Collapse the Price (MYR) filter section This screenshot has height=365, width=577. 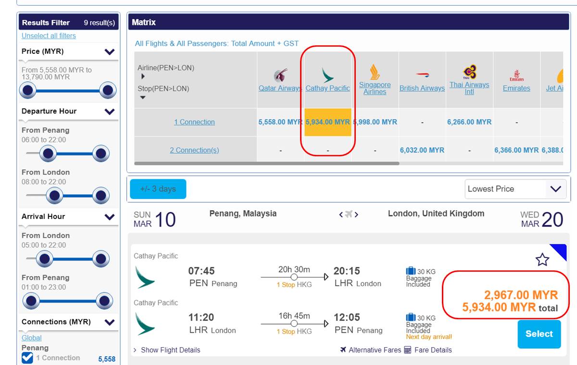point(110,51)
